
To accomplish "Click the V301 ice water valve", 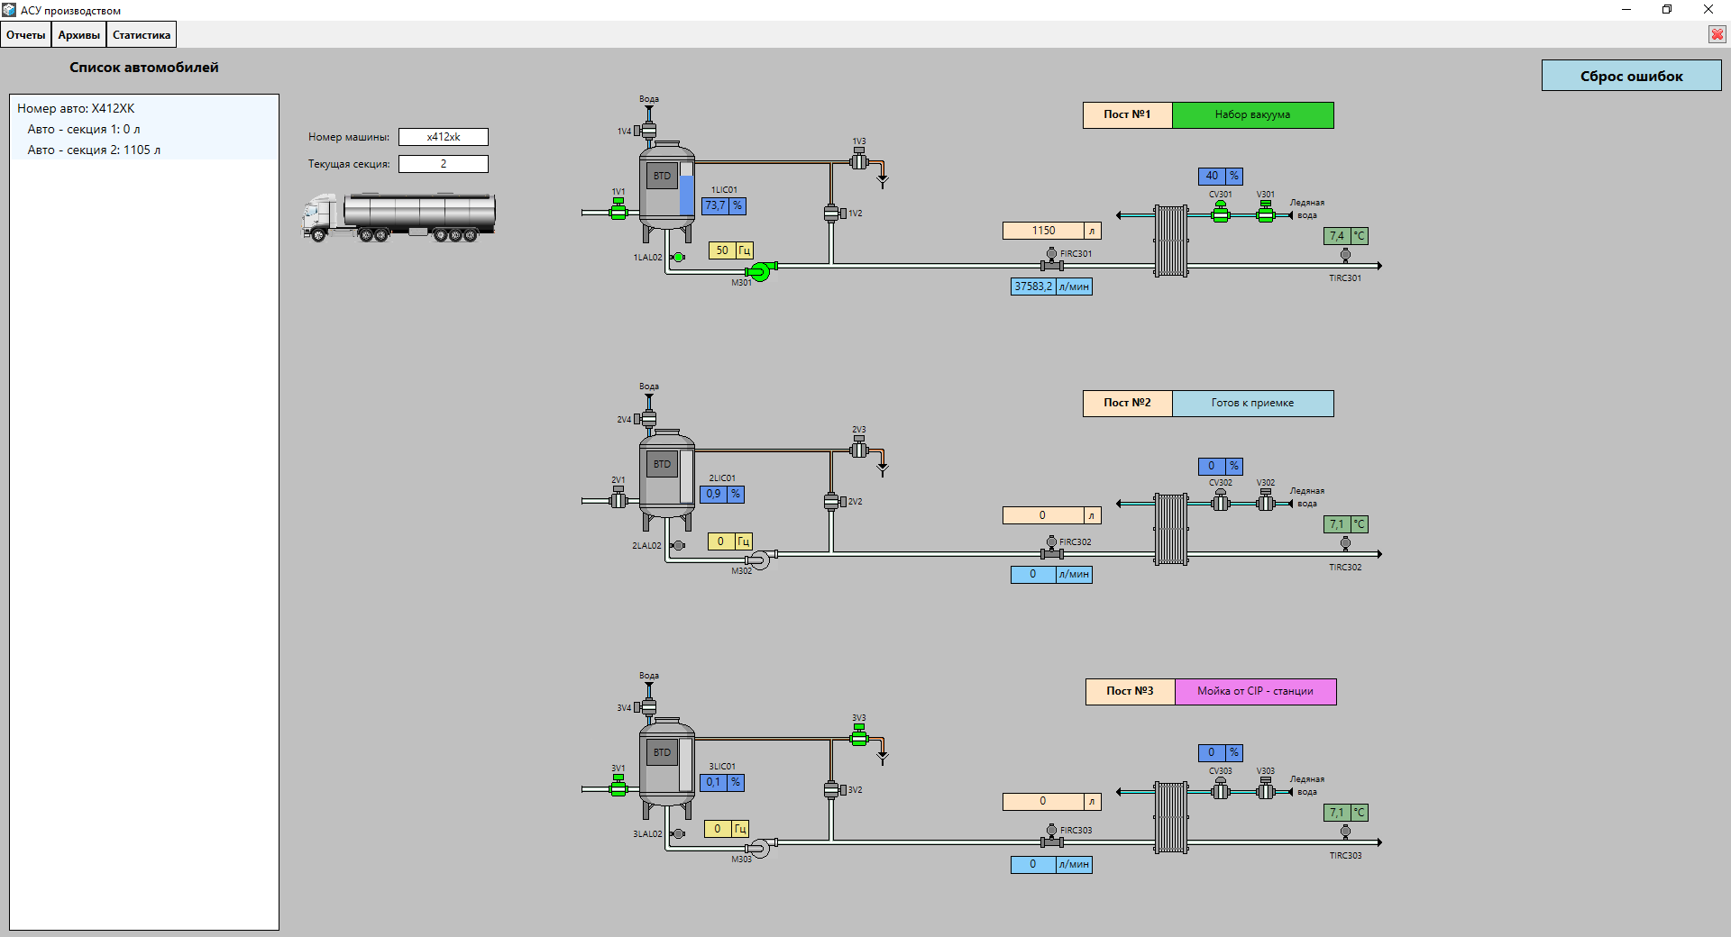I will [x=1266, y=214].
